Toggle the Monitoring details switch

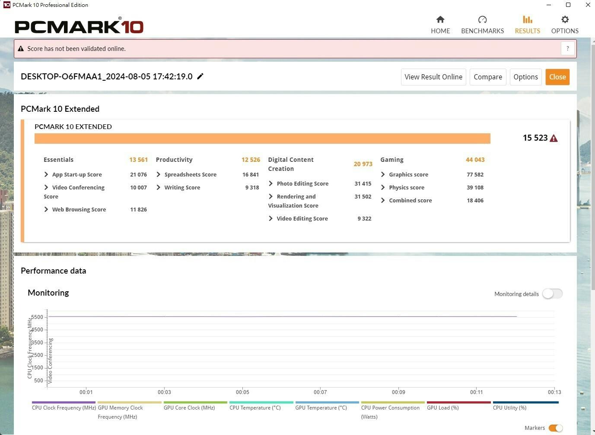pos(552,293)
